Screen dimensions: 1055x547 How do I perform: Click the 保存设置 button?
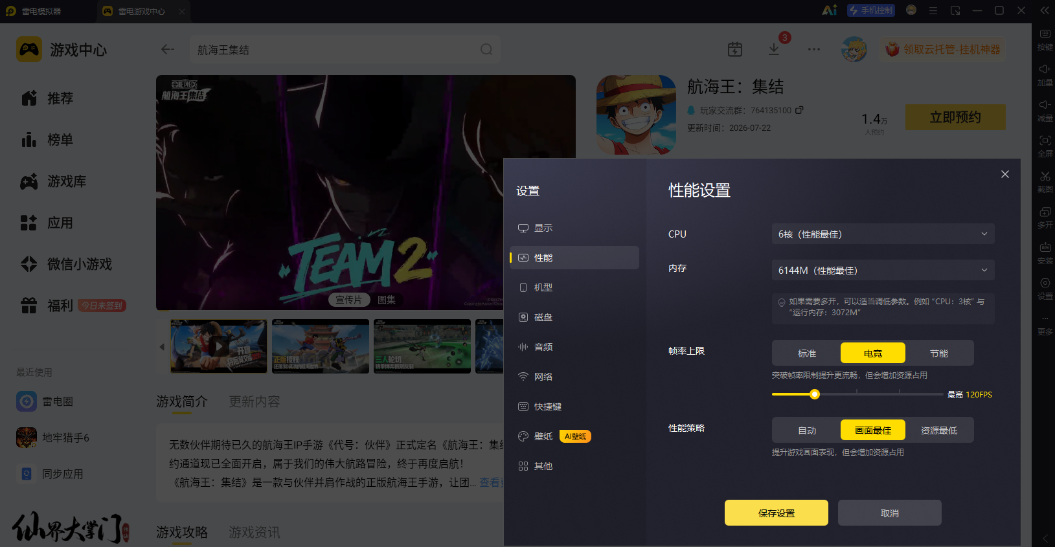point(777,513)
